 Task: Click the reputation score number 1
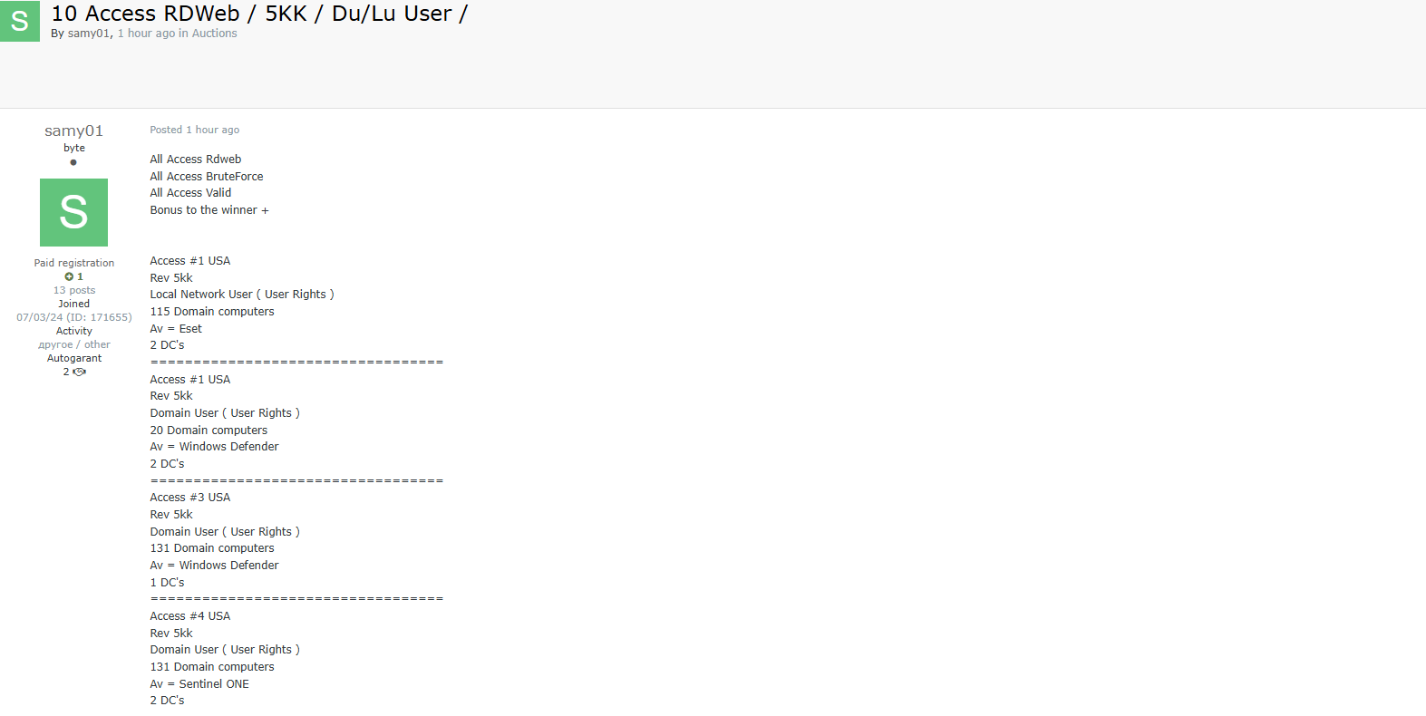click(80, 276)
